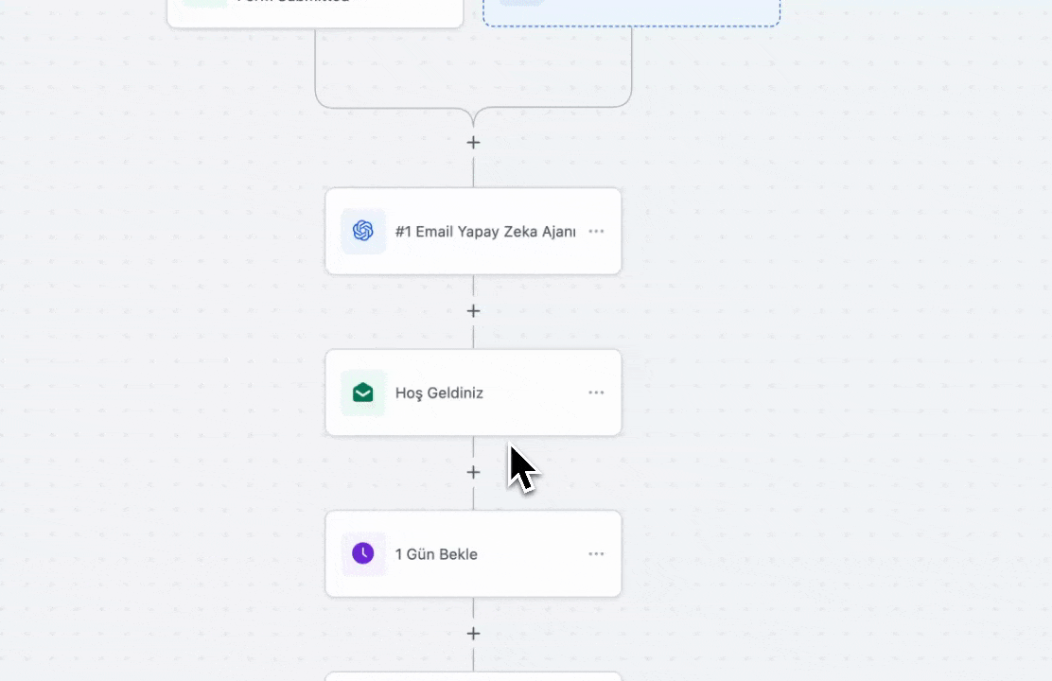Click the AI icon on the Email agent step
This screenshot has width=1052, height=681.
tap(363, 231)
